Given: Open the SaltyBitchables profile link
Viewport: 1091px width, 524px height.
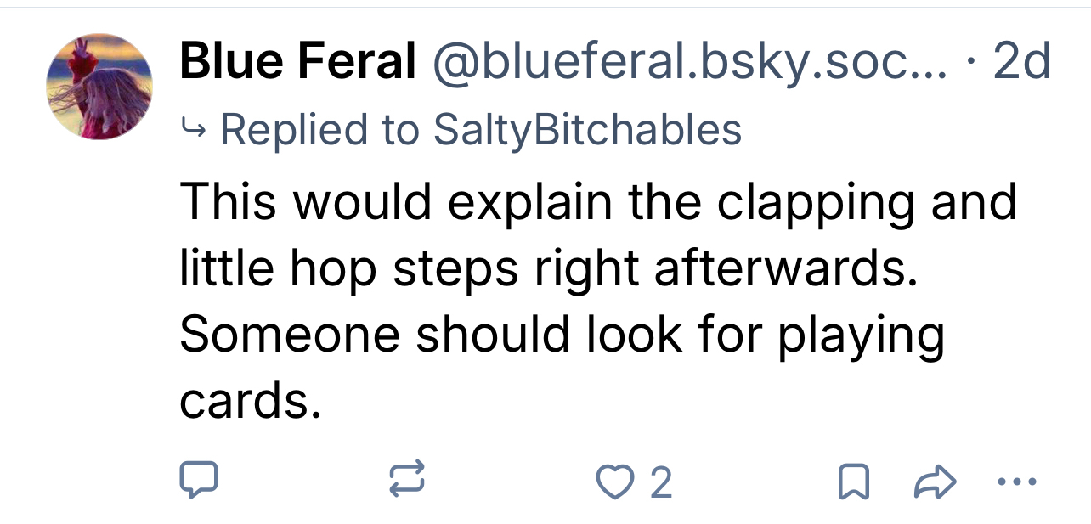Looking at the screenshot, I should pyautogui.click(x=587, y=129).
